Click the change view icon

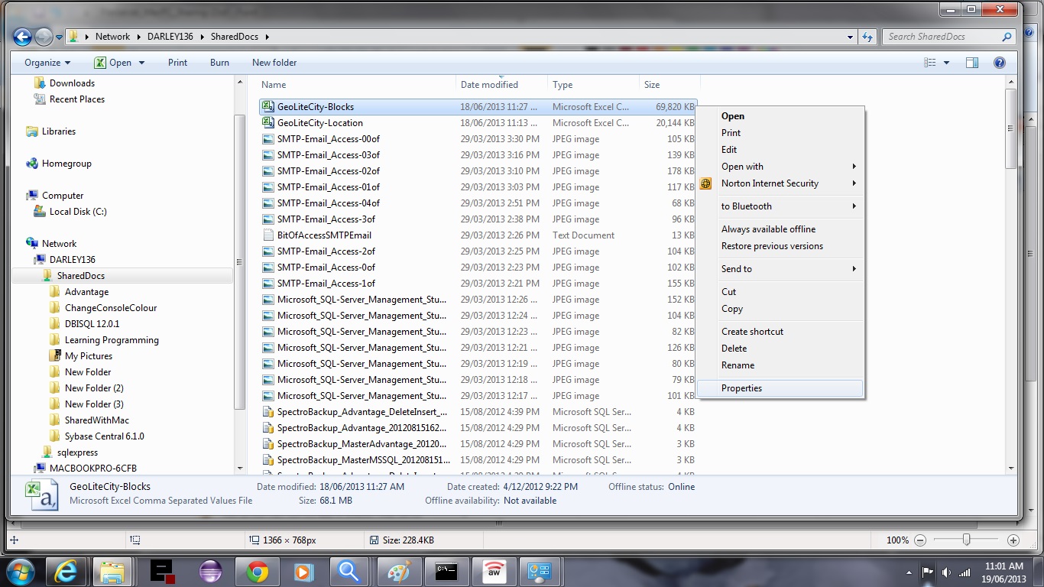point(930,63)
